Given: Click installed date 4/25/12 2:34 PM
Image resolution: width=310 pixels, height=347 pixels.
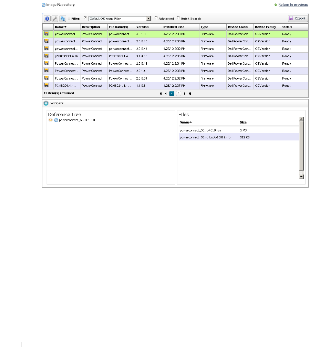Looking at the screenshot, I should pos(174,63).
